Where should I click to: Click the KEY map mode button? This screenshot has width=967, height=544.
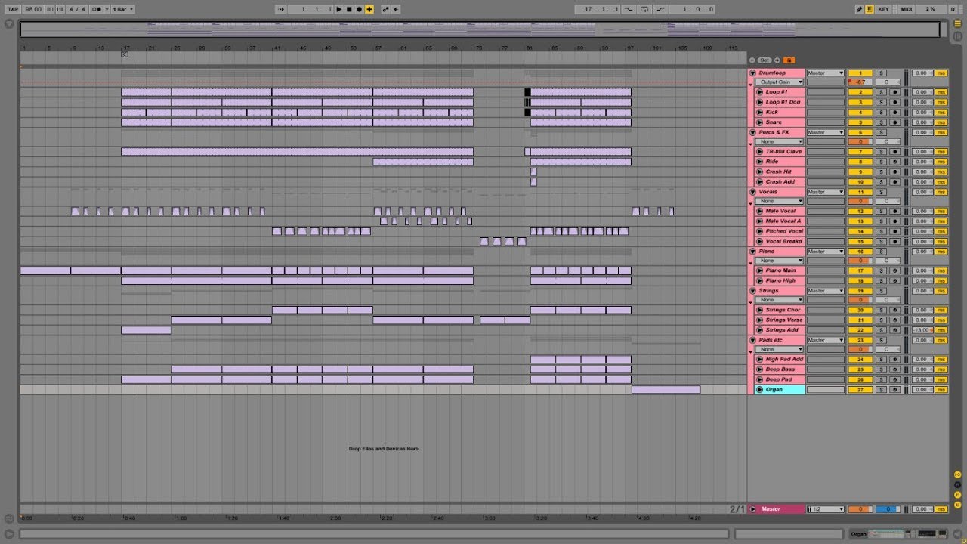coord(883,9)
